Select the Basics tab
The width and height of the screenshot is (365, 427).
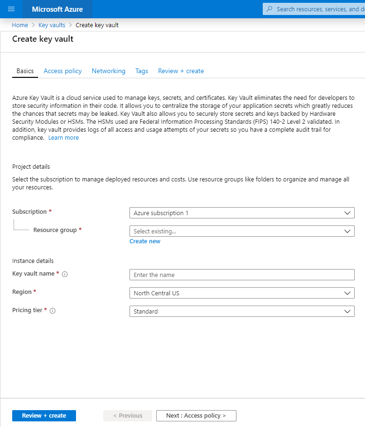[25, 71]
